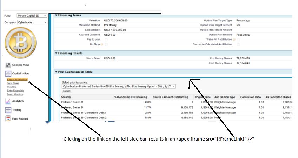The width and height of the screenshot is (298, 158).
Task: Click the 2,150,158 shares outstanding cell
Action: tap(187, 113)
